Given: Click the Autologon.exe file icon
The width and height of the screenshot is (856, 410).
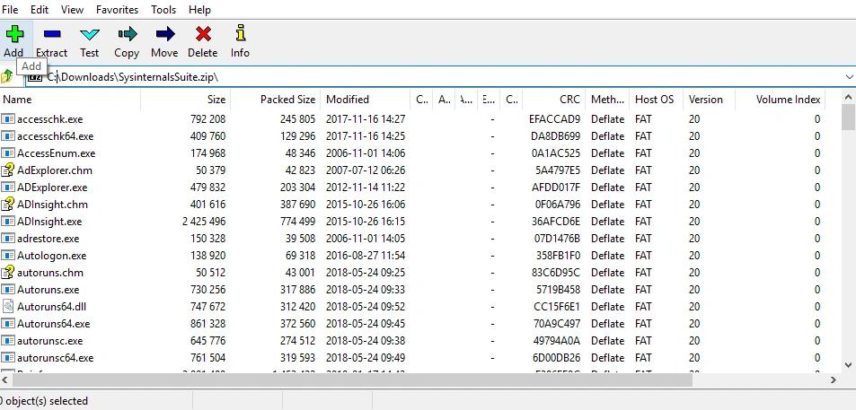Looking at the screenshot, I should coord(8,255).
